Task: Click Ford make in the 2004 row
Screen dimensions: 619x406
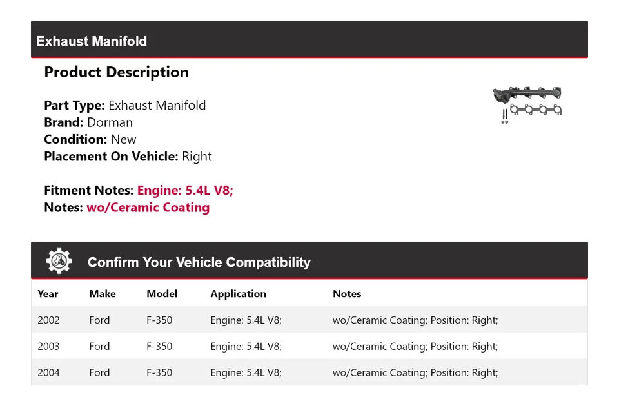Action: (x=99, y=373)
